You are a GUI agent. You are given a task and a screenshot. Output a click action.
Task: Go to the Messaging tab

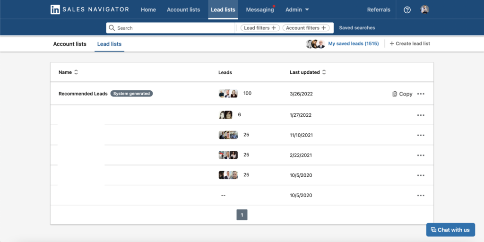pyautogui.click(x=260, y=10)
